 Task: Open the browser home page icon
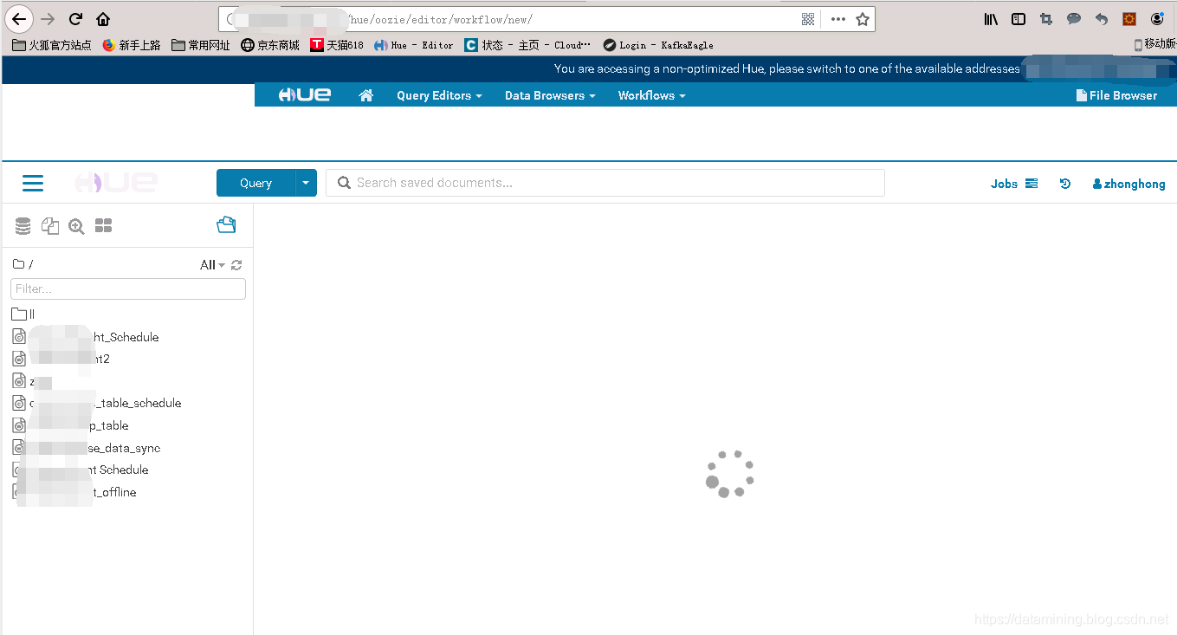point(103,19)
